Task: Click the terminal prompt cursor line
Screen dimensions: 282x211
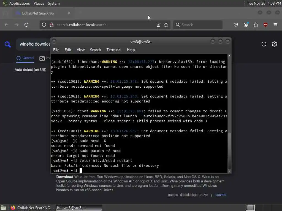Action: tap(66, 170)
